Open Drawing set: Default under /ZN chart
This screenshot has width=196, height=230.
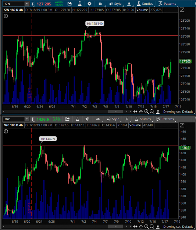(x=178, y=112)
